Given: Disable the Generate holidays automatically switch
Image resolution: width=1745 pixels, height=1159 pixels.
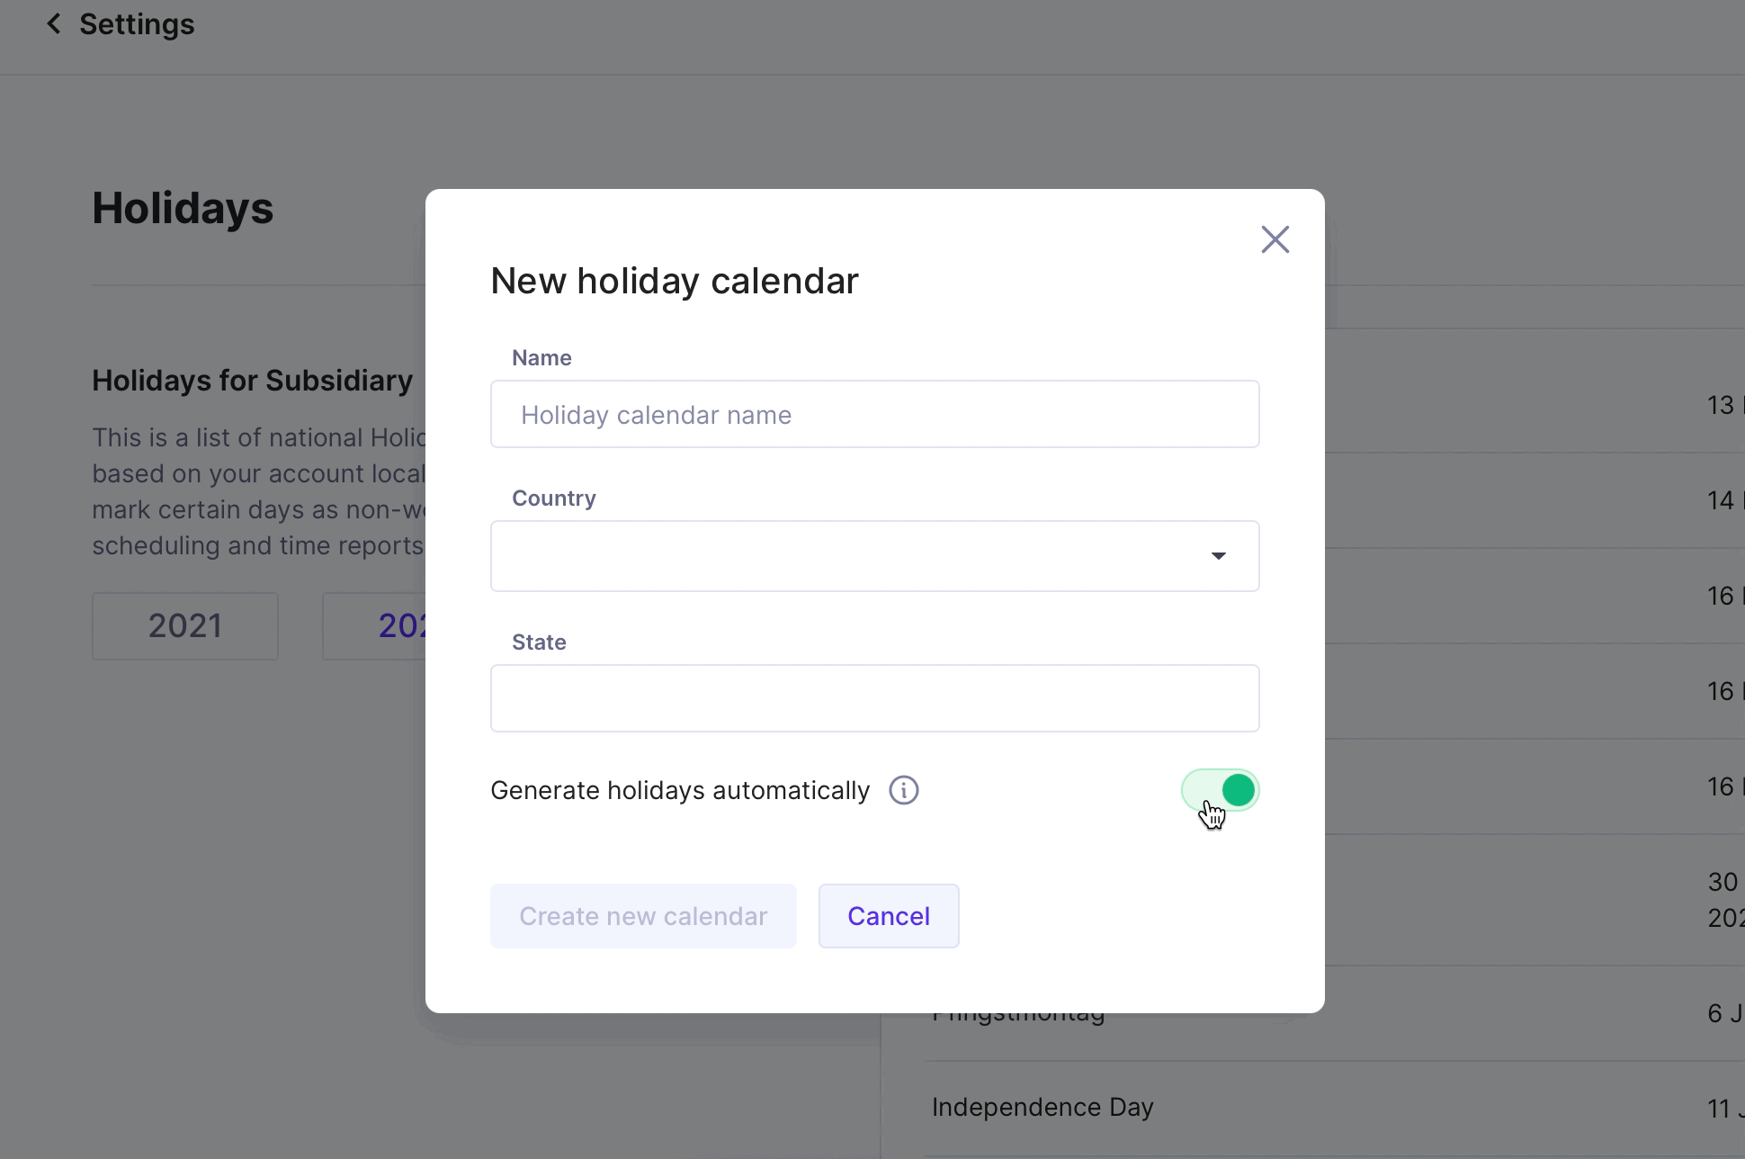Looking at the screenshot, I should (1220, 790).
